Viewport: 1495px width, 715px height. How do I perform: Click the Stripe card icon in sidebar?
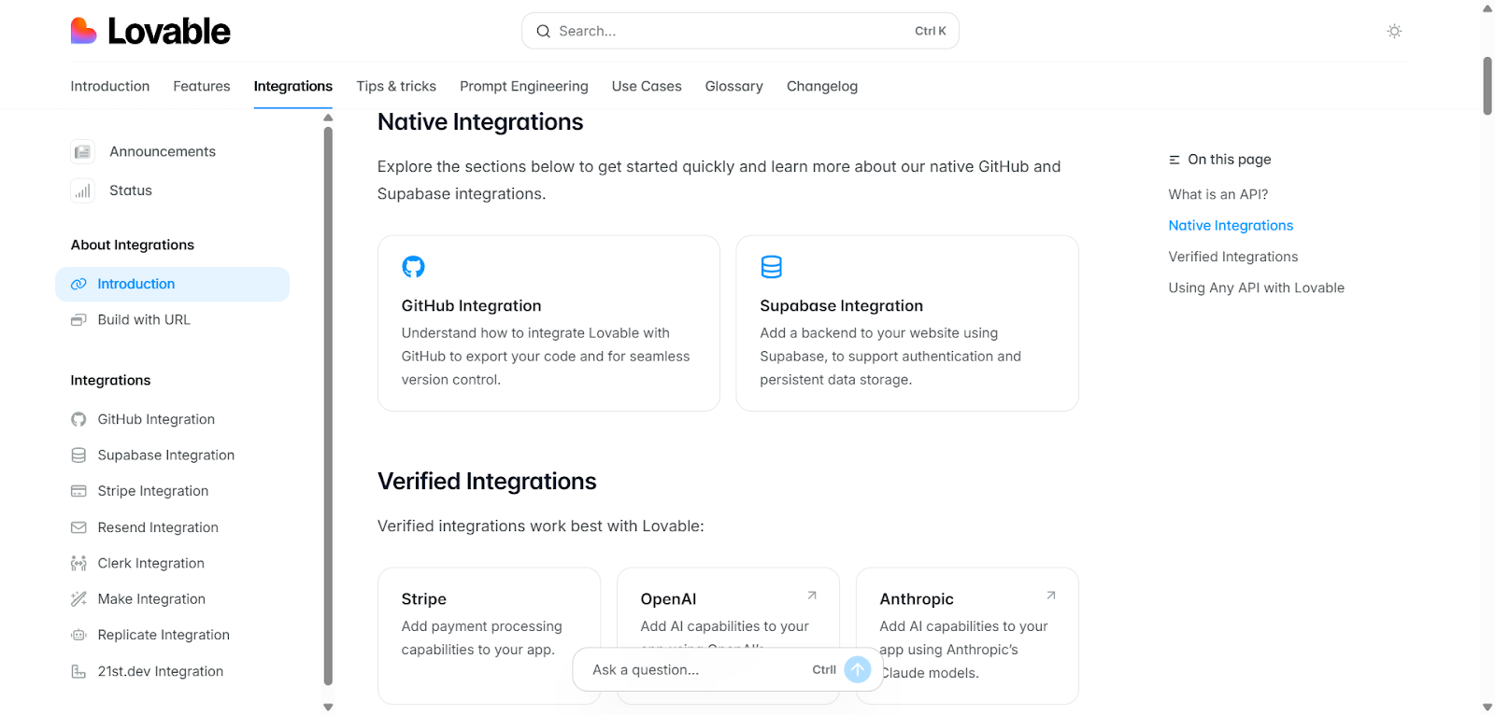[78, 491]
